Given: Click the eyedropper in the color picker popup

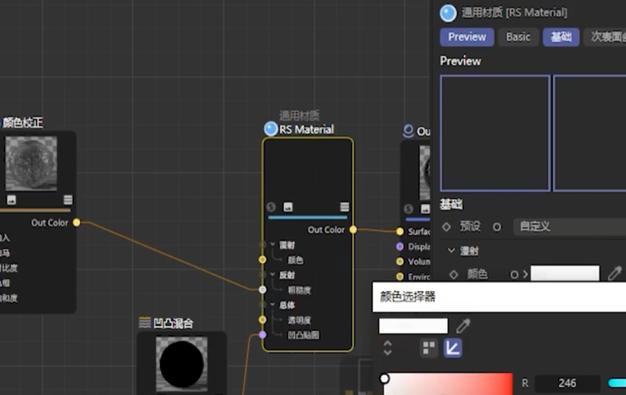Looking at the screenshot, I should point(463,326).
